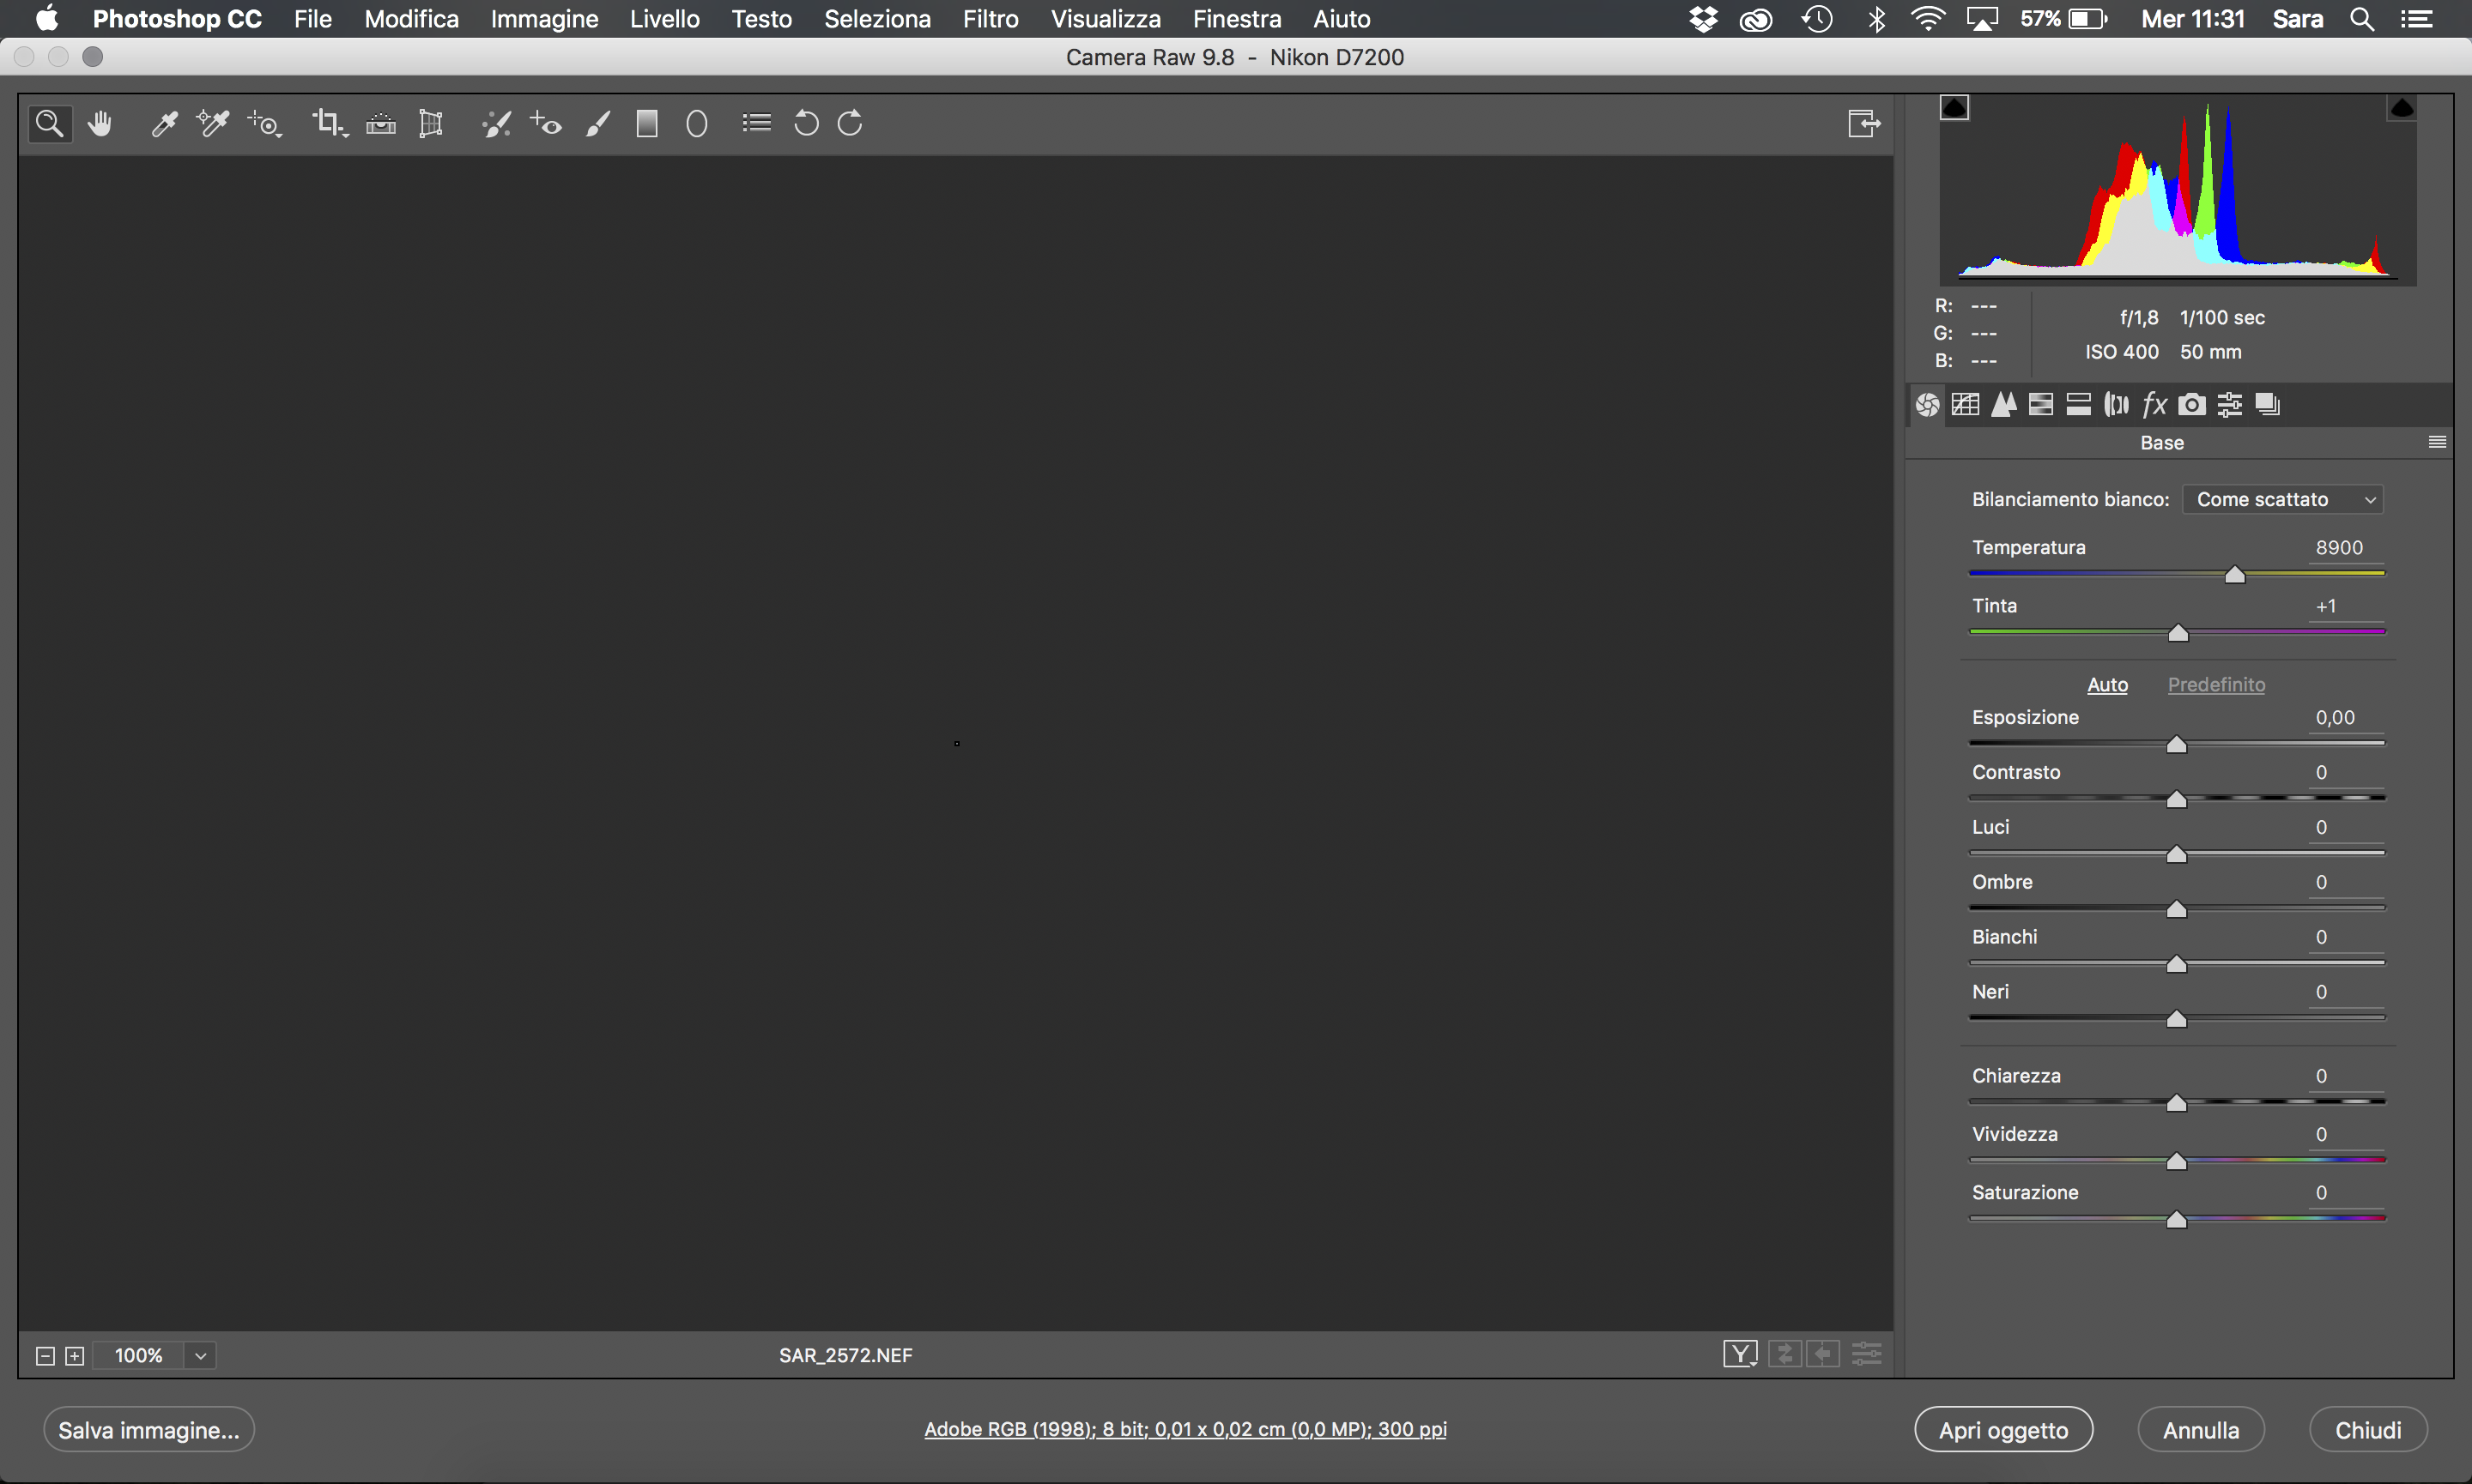The width and height of the screenshot is (2472, 1484).
Task: Select the Straighten tool
Action: click(381, 124)
